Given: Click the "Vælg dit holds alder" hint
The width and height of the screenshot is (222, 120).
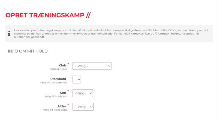Looking at the screenshot, I should [x=56, y=110].
